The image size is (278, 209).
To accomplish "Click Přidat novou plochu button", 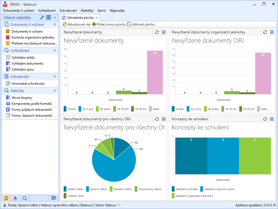I will pos(109,24).
